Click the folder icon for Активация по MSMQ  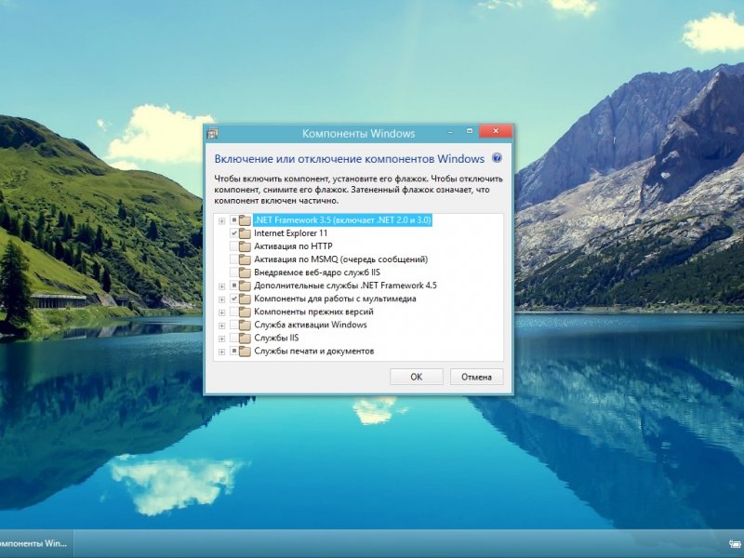pyautogui.click(x=245, y=259)
